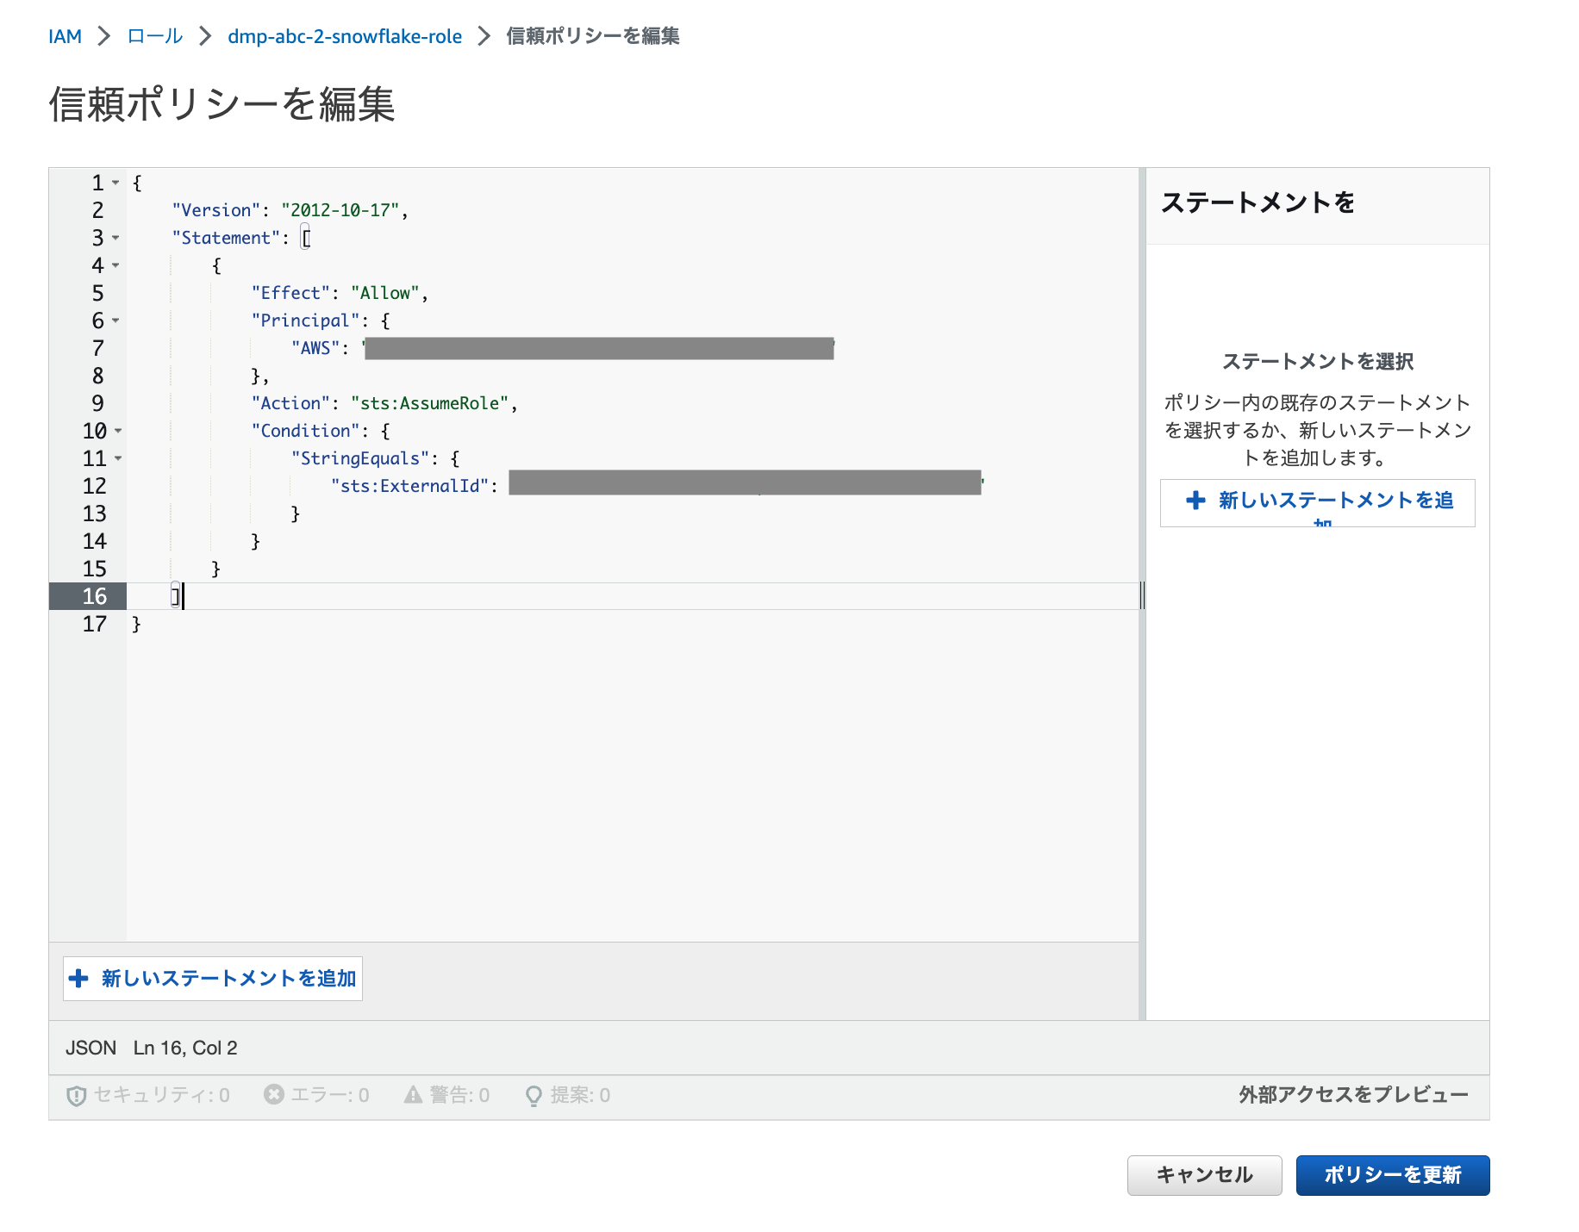
Task: Collapse the fold arrow on line 1
Action: click(115, 183)
